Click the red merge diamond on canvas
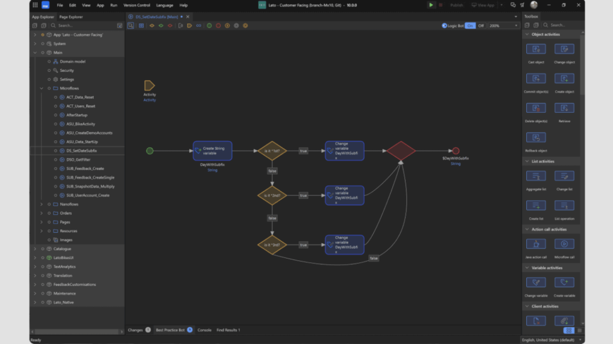The image size is (613, 344). click(x=400, y=151)
